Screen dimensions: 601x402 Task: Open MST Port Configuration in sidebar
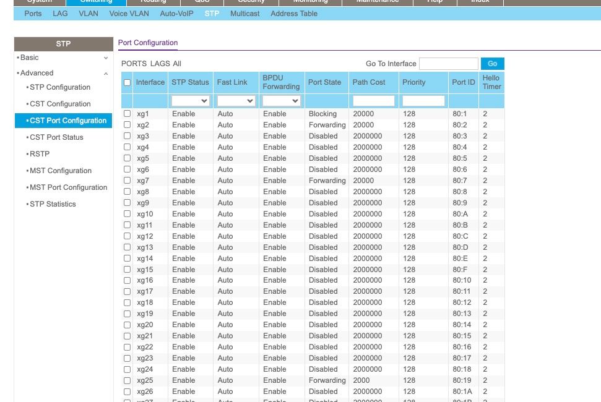click(x=68, y=187)
